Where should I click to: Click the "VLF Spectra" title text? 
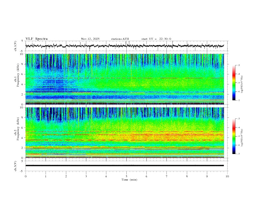click(x=37, y=39)
